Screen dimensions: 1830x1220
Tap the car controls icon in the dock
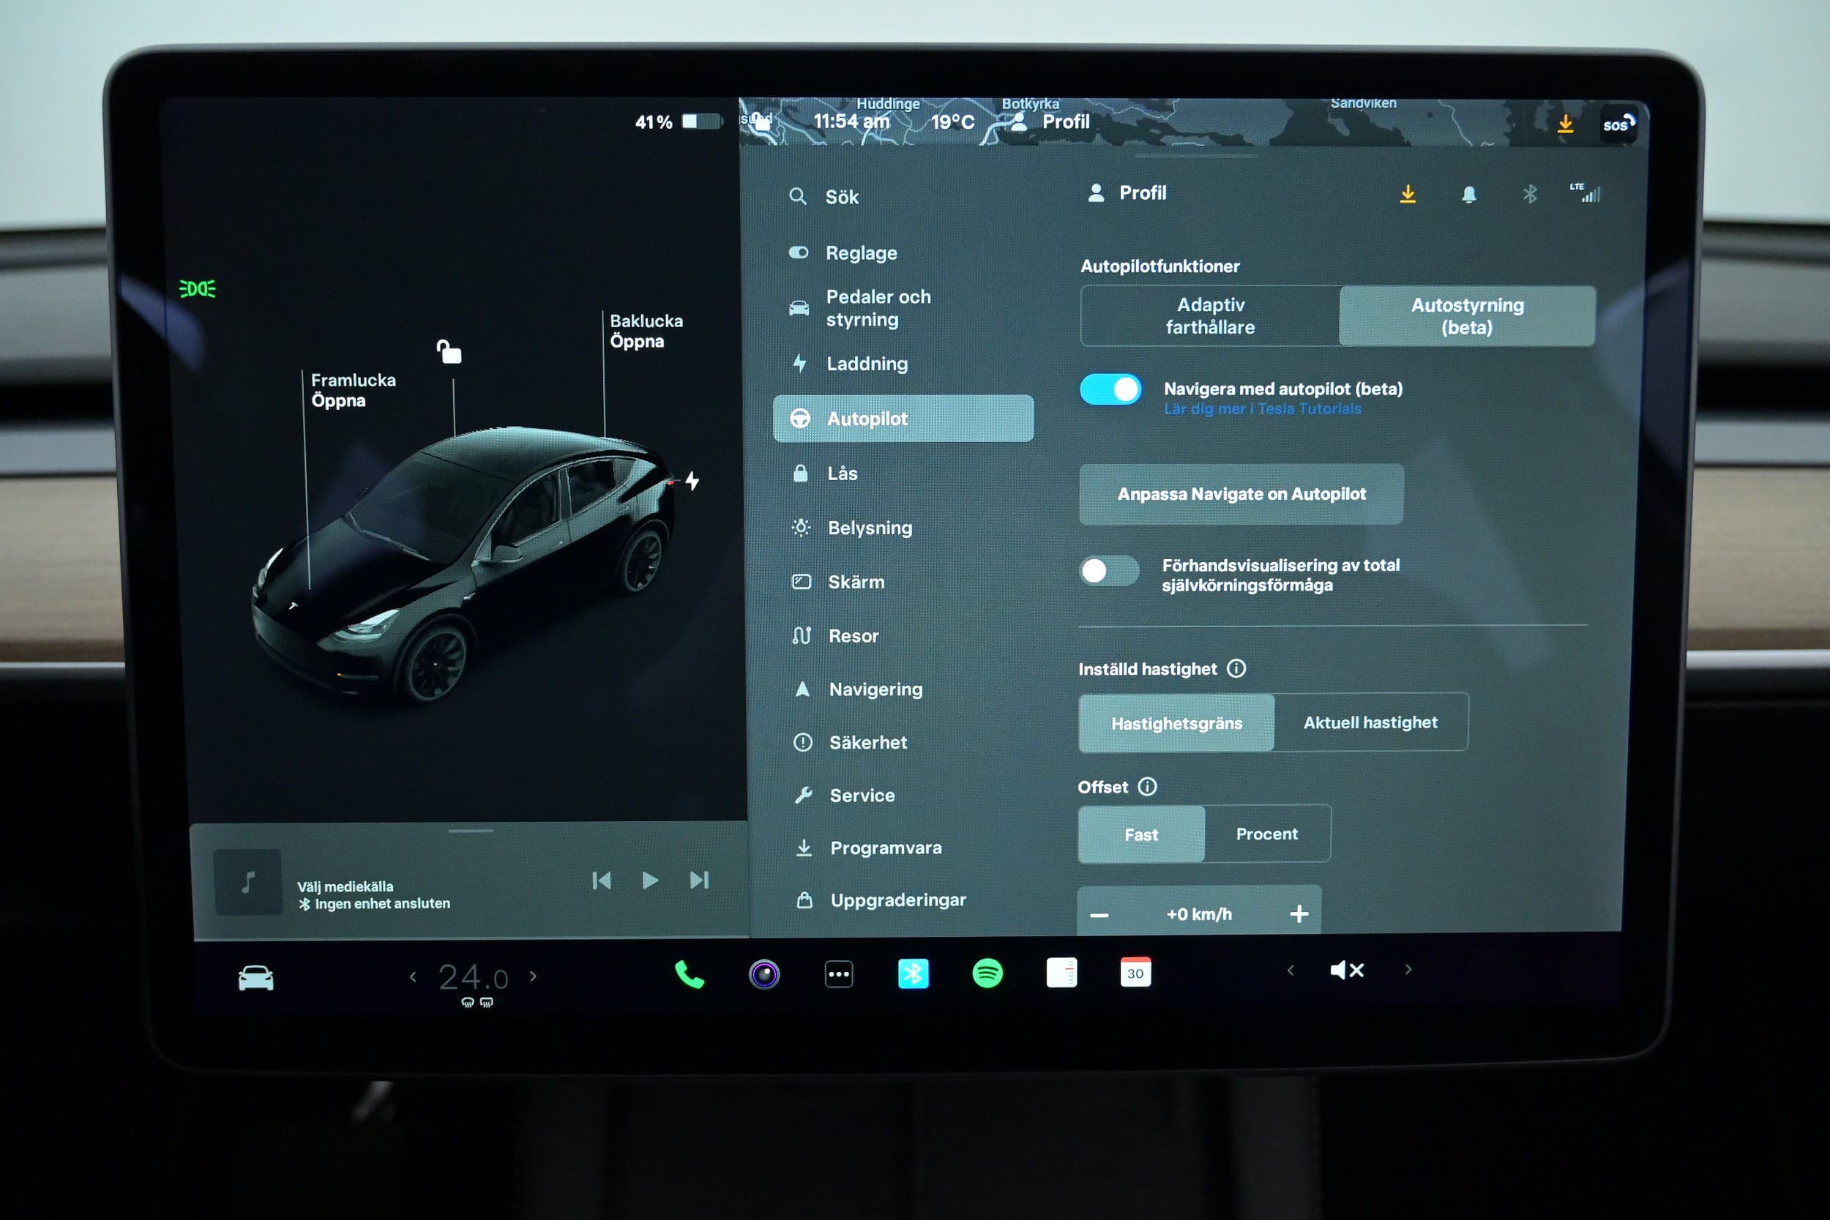click(x=256, y=978)
